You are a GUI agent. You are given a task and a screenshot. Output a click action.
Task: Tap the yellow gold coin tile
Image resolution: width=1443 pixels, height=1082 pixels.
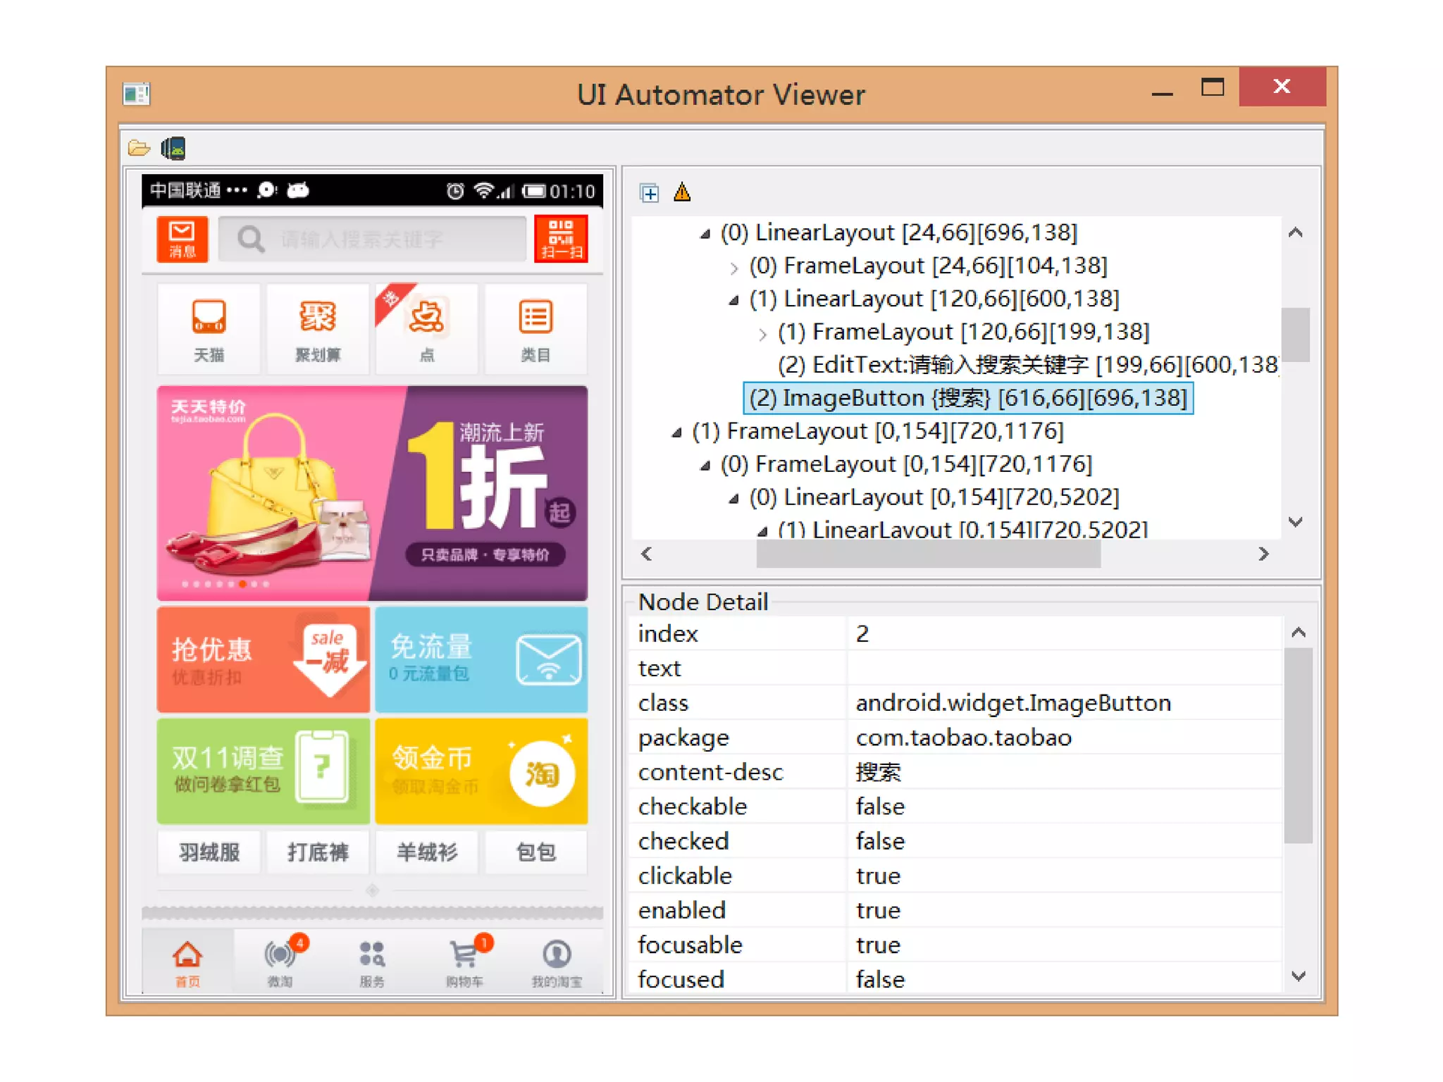481,771
